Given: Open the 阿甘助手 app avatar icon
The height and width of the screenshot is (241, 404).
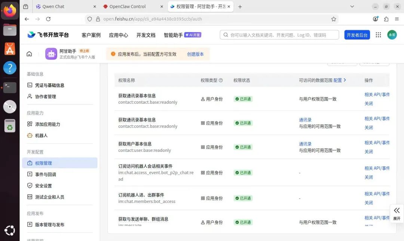Looking at the screenshot, I should [50, 54].
